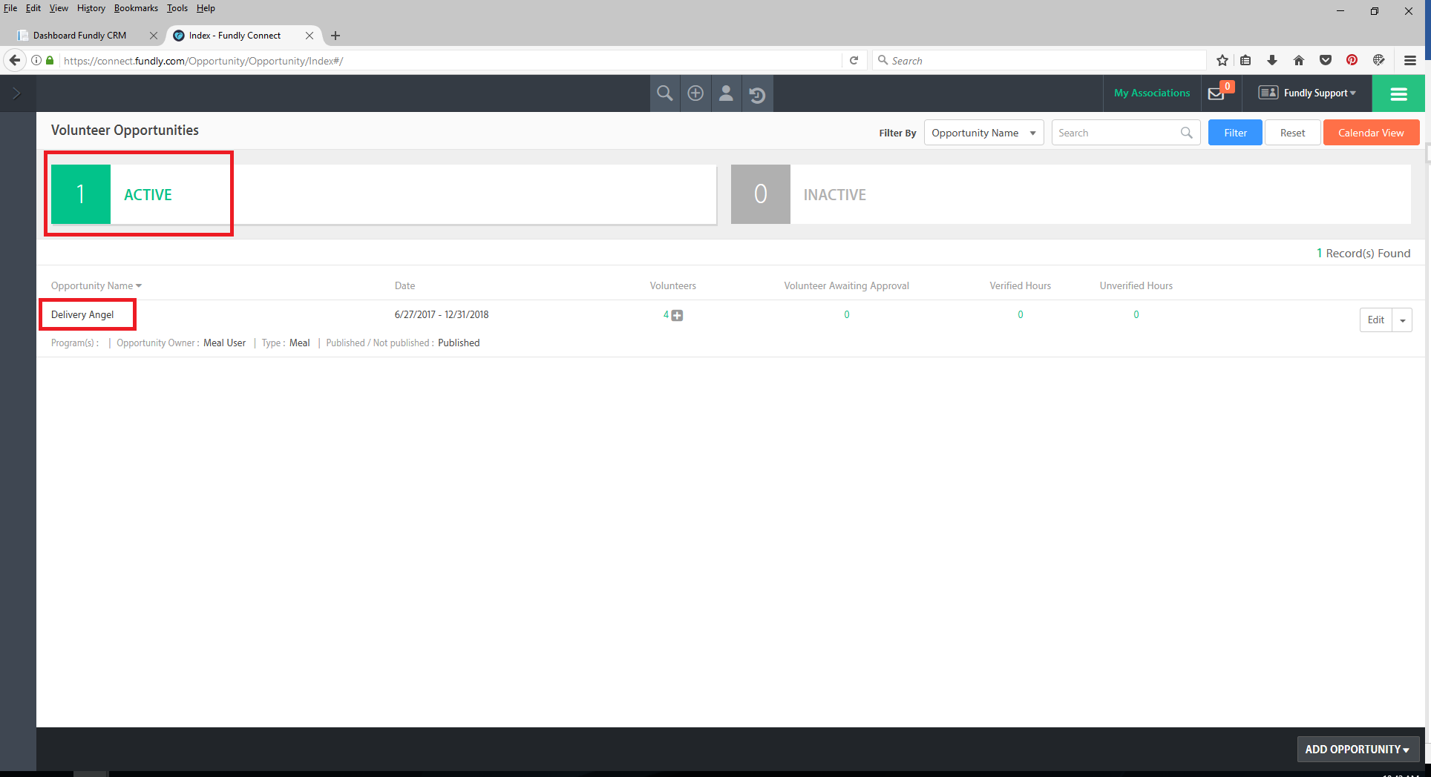The image size is (1431, 777).
Task: Click the plus icon beside volunteer count 4
Action: [x=677, y=316]
